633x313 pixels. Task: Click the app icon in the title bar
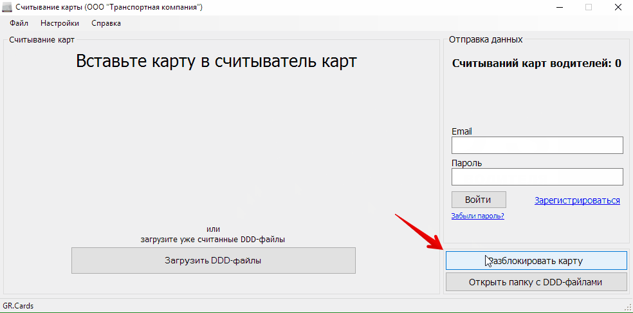7,7
